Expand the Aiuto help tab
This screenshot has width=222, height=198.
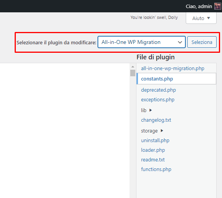click(201, 18)
